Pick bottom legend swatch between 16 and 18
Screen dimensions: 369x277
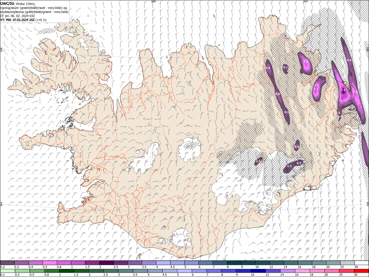[x=302, y=271]
